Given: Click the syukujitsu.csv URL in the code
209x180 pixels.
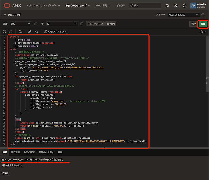Looking at the screenshot, I should coord(68,68).
